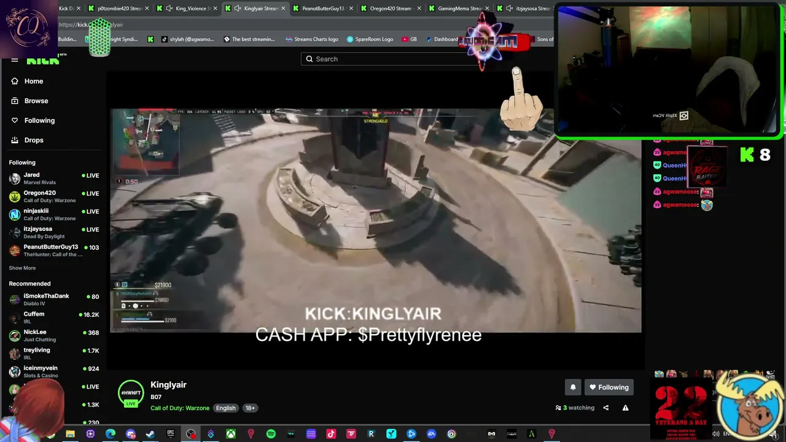The height and width of the screenshot is (442, 786).
Task: Close the p0tzombie420 Stream tab
Action: click(x=147, y=9)
